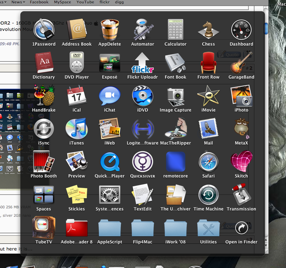286x268 pixels.
Task: Launch GarageBand guitar icon
Action: [x=241, y=63]
